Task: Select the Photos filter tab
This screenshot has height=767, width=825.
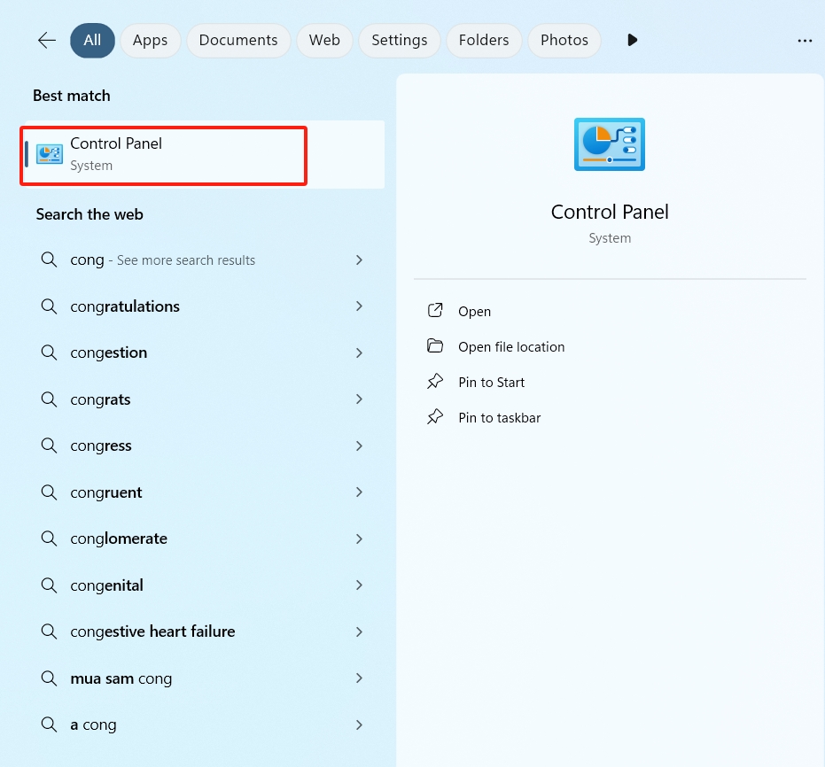Action: (564, 41)
